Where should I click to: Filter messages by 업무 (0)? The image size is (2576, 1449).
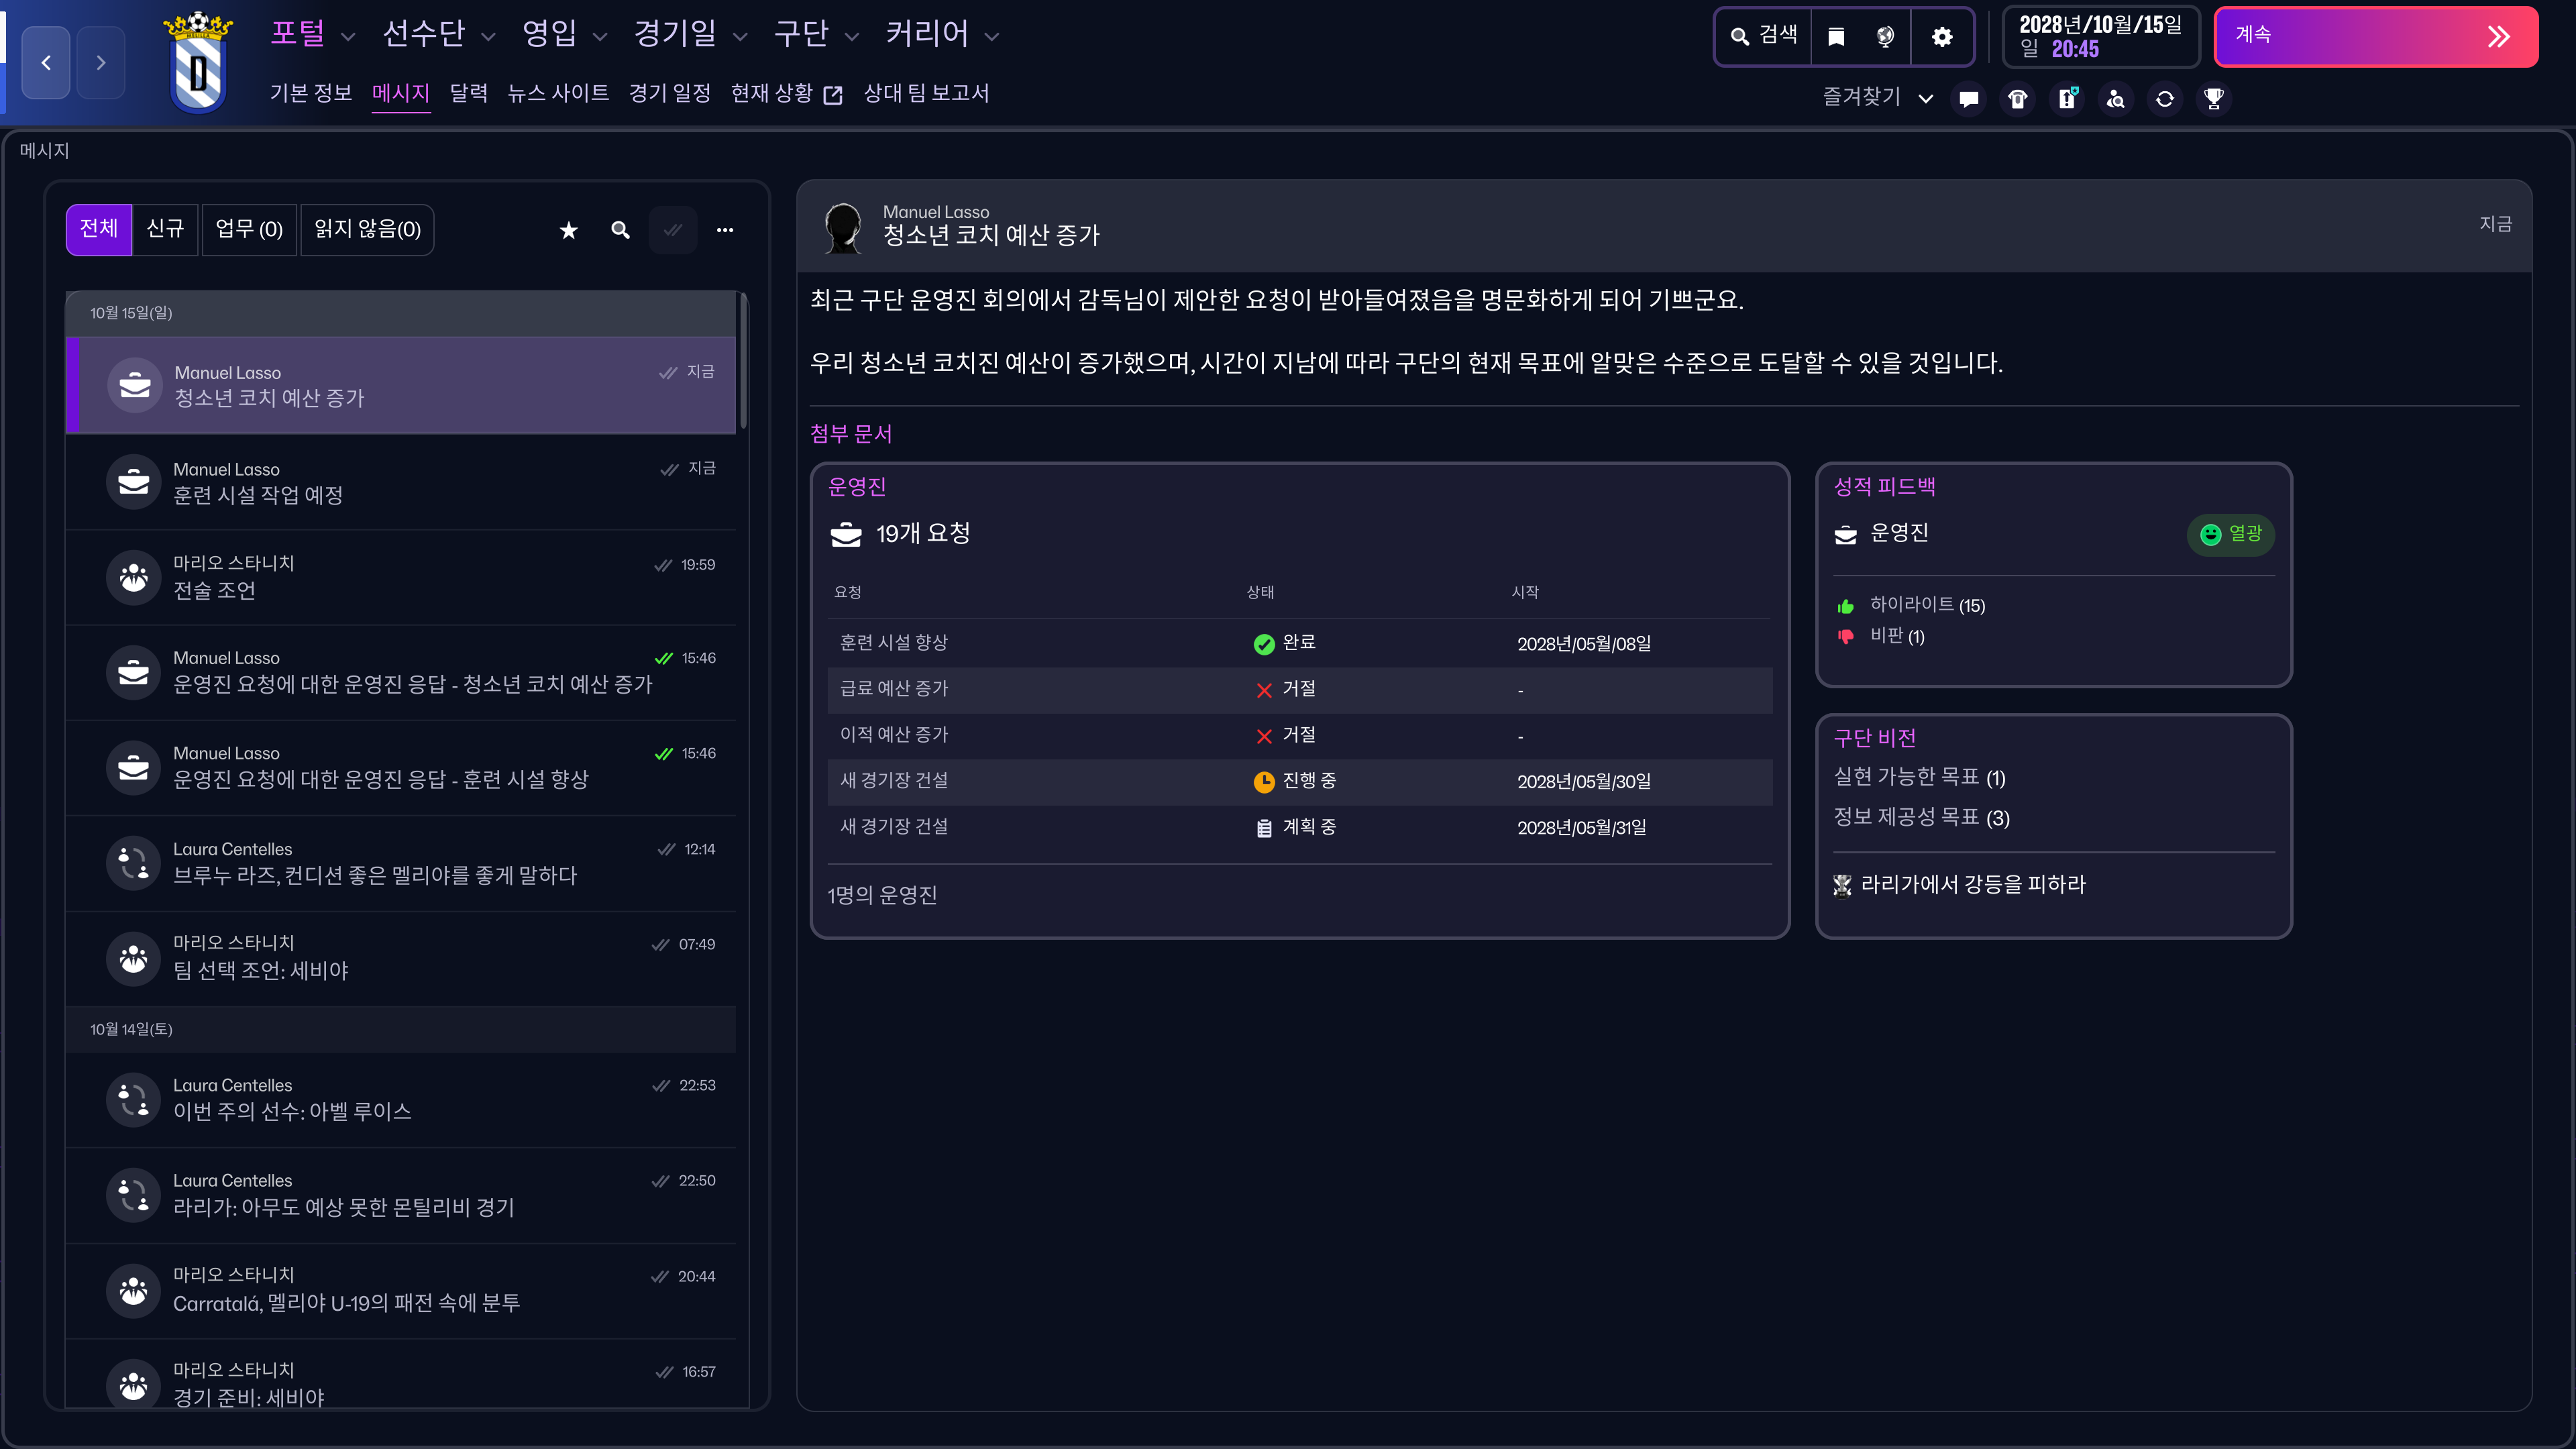pos(249,230)
